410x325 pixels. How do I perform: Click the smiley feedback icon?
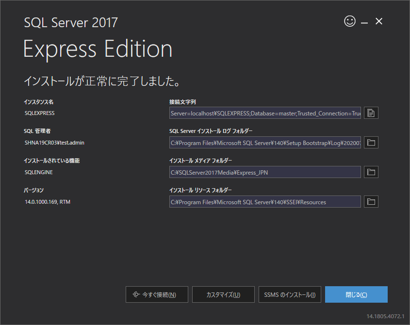(350, 21)
